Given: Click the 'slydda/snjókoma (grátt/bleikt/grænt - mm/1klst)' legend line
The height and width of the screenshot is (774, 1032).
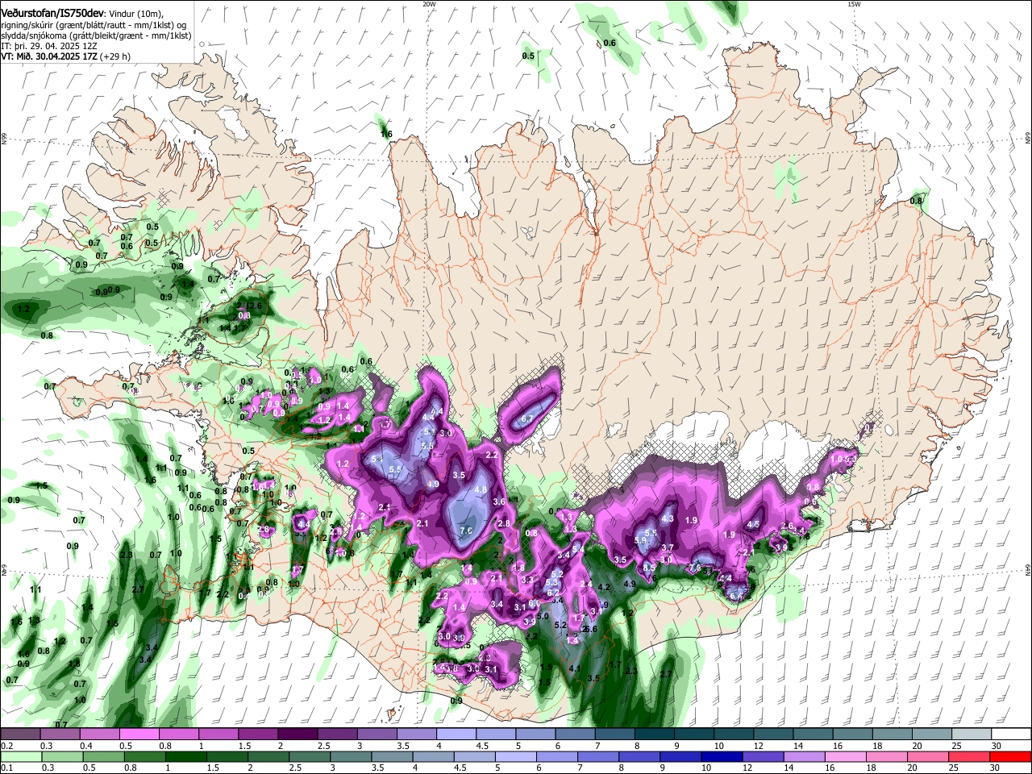Looking at the screenshot, I should [97, 35].
